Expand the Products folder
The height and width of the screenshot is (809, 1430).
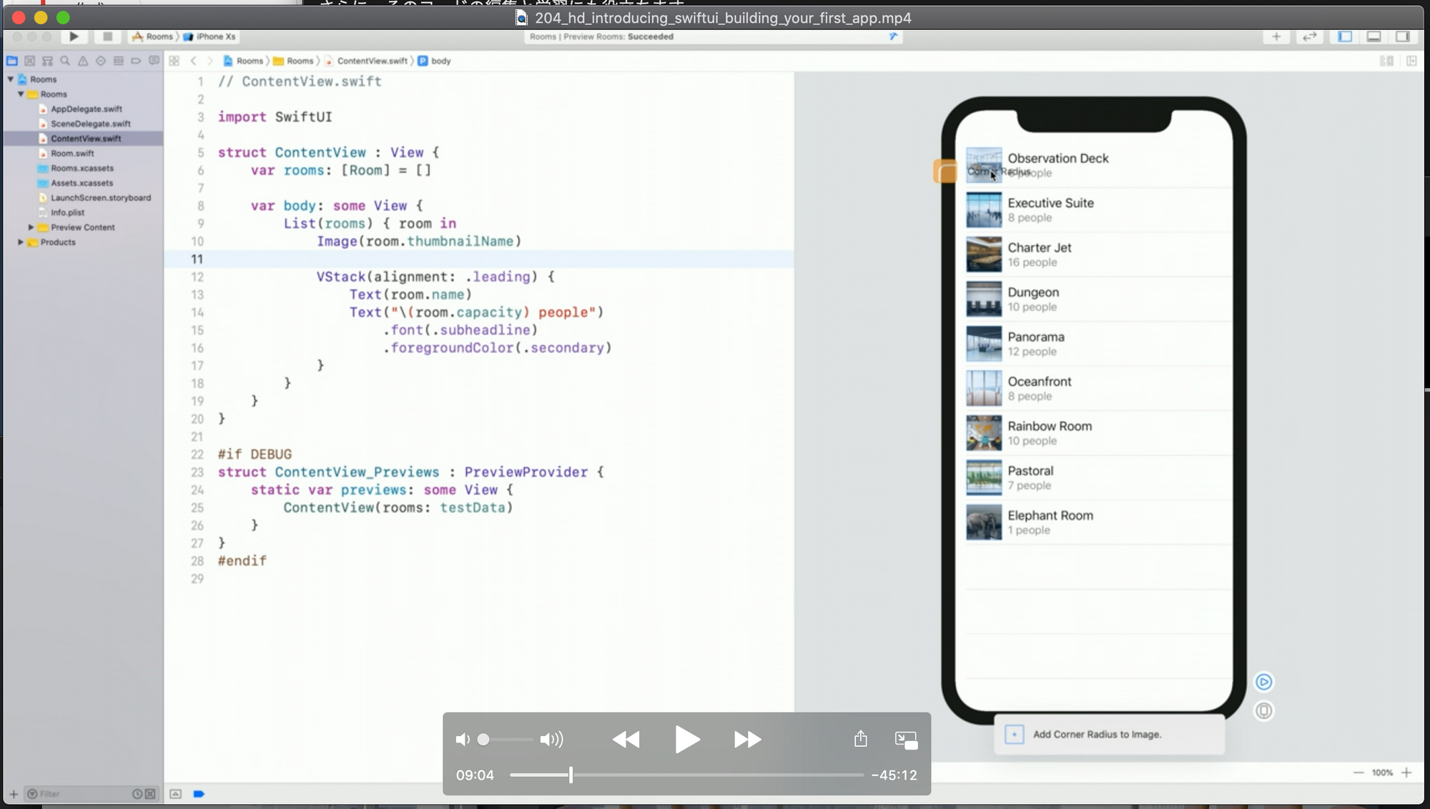[21, 242]
